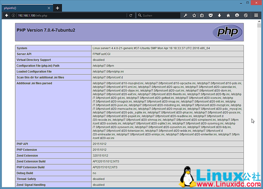263x189 pixels.
Task: Click Additional .ini files parsed label
Action: point(34,83)
